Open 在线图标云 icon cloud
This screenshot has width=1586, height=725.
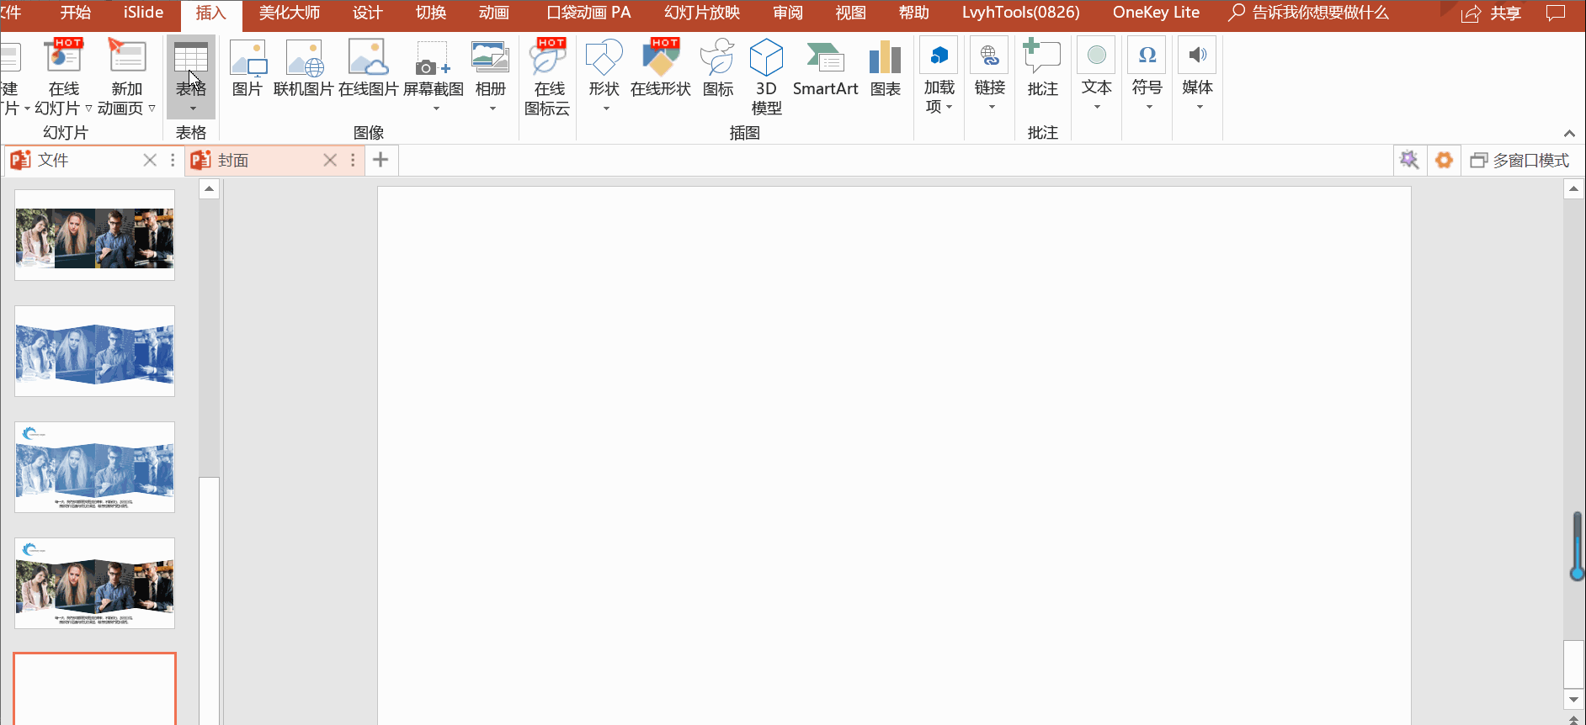point(547,76)
